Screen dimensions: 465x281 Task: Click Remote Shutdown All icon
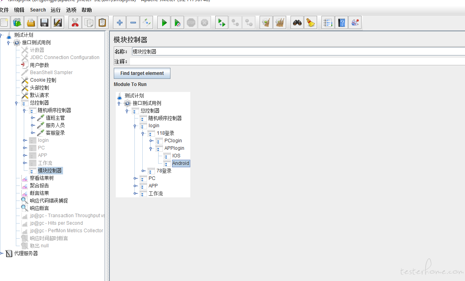[249, 23]
